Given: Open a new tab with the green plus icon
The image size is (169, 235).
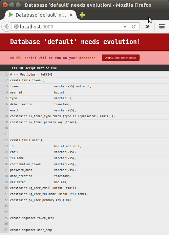Looking at the screenshot, I should 82,15.
